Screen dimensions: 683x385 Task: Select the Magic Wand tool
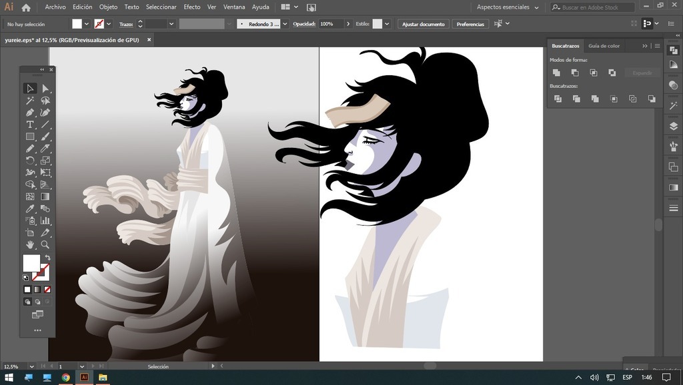tap(30, 101)
